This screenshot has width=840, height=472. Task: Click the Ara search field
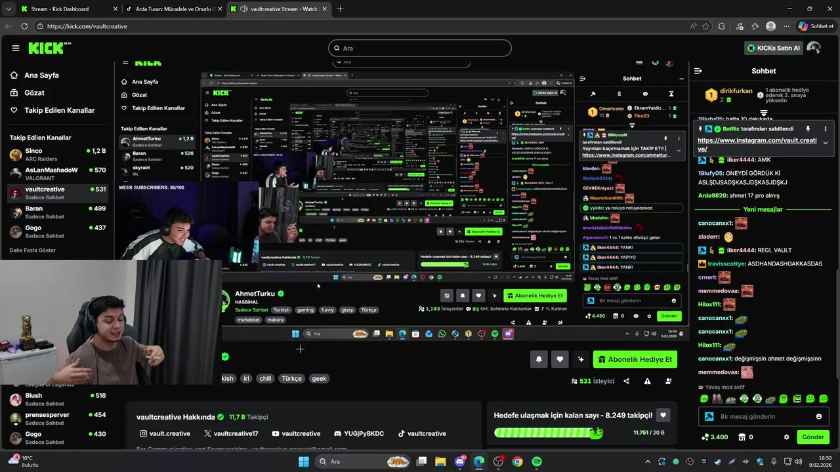[x=420, y=48]
